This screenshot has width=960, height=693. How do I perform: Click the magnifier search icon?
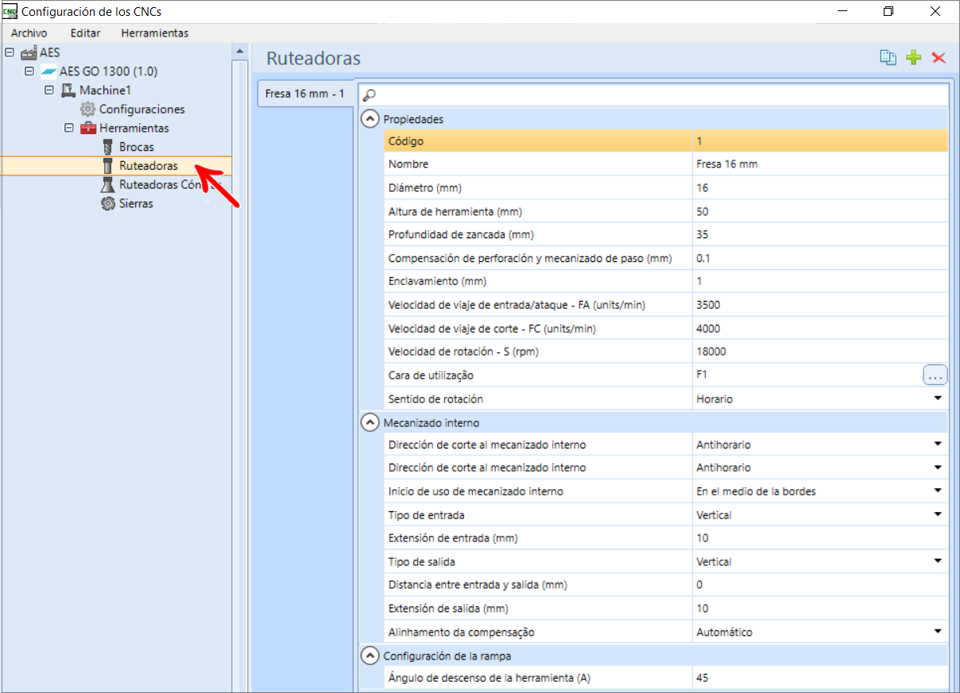370,95
